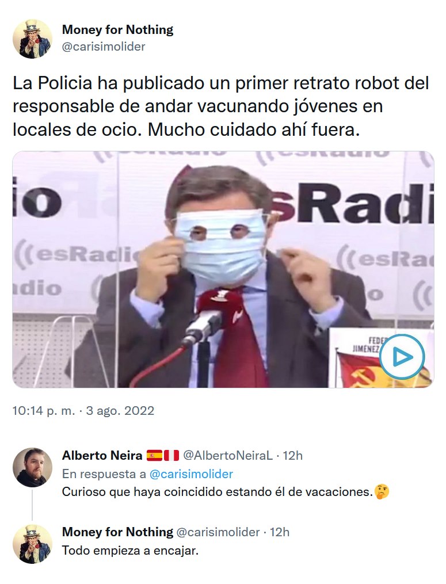Screen dimensions: 446x584
Task: Open the 3 ago. 2022 date link
Action: click(x=120, y=410)
